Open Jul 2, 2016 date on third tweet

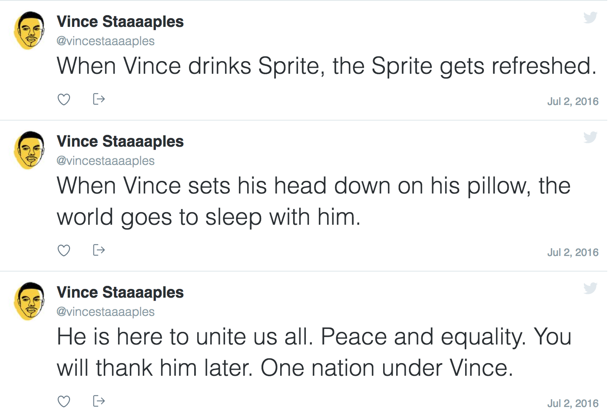pyautogui.click(x=573, y=404)
